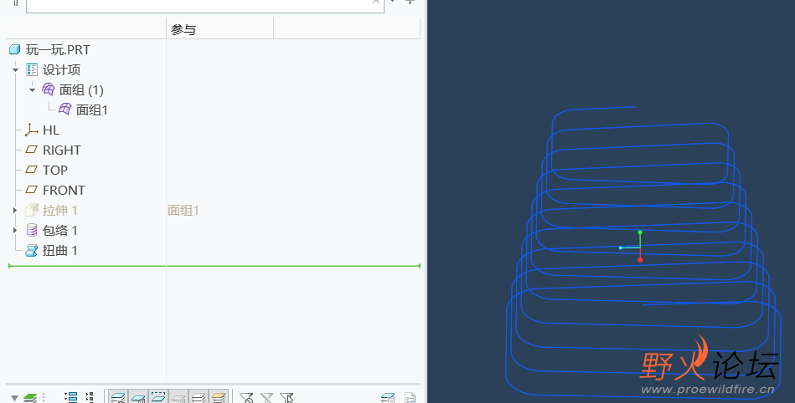Click the document page icon at bottom right
The width and height of the screenshot is (795, 403).
(410, 398)
